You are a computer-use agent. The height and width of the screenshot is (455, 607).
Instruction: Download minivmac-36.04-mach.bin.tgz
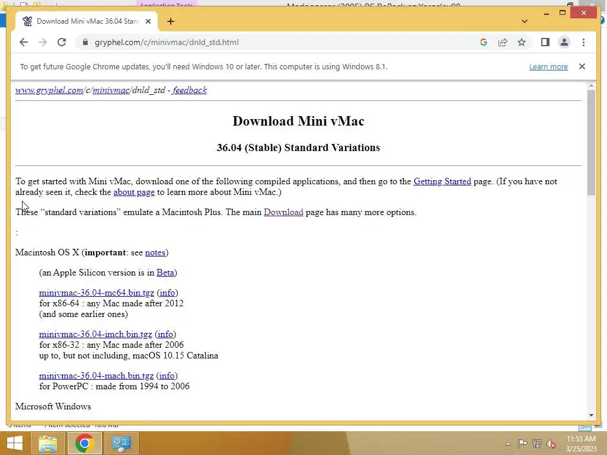pyautogui.click(x=97, y=375)
